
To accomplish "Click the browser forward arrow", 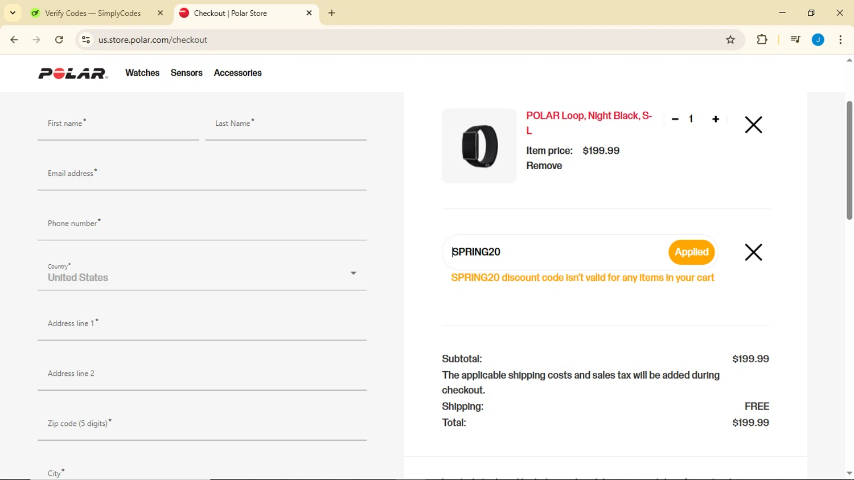I will tap(36, 40).
